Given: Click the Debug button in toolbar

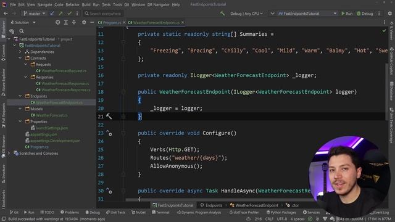Looking at the screenshot, I should [x=365, y=14].
